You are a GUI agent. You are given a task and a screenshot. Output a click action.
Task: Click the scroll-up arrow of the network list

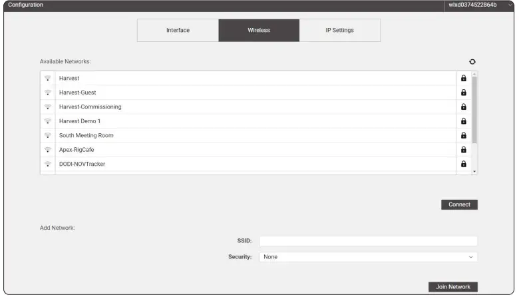coord(474,74)
